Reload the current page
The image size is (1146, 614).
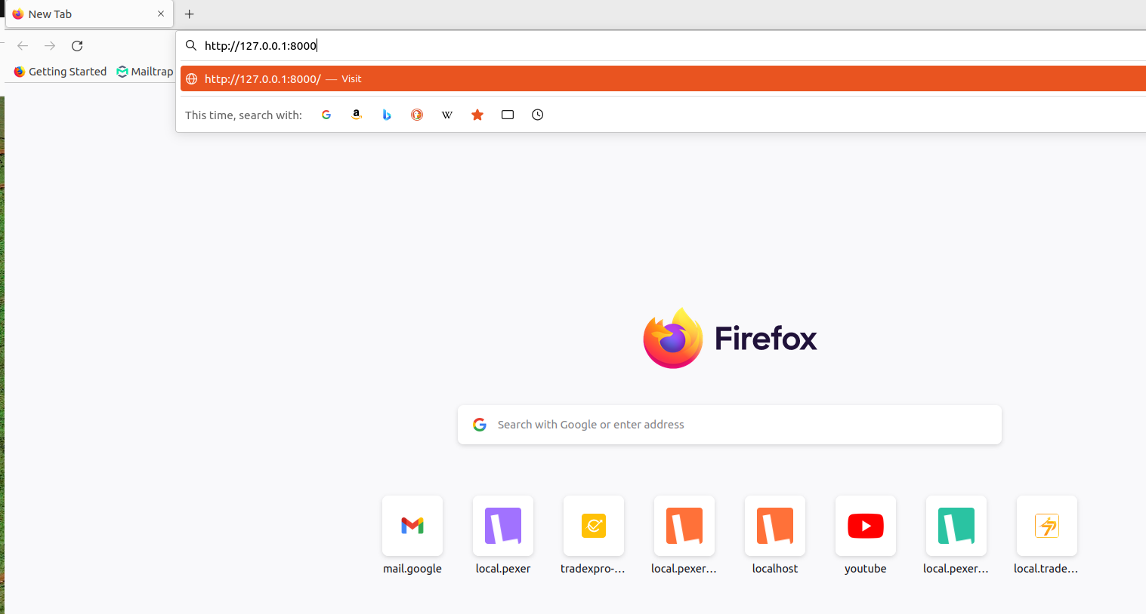click(x=77, y=46)
